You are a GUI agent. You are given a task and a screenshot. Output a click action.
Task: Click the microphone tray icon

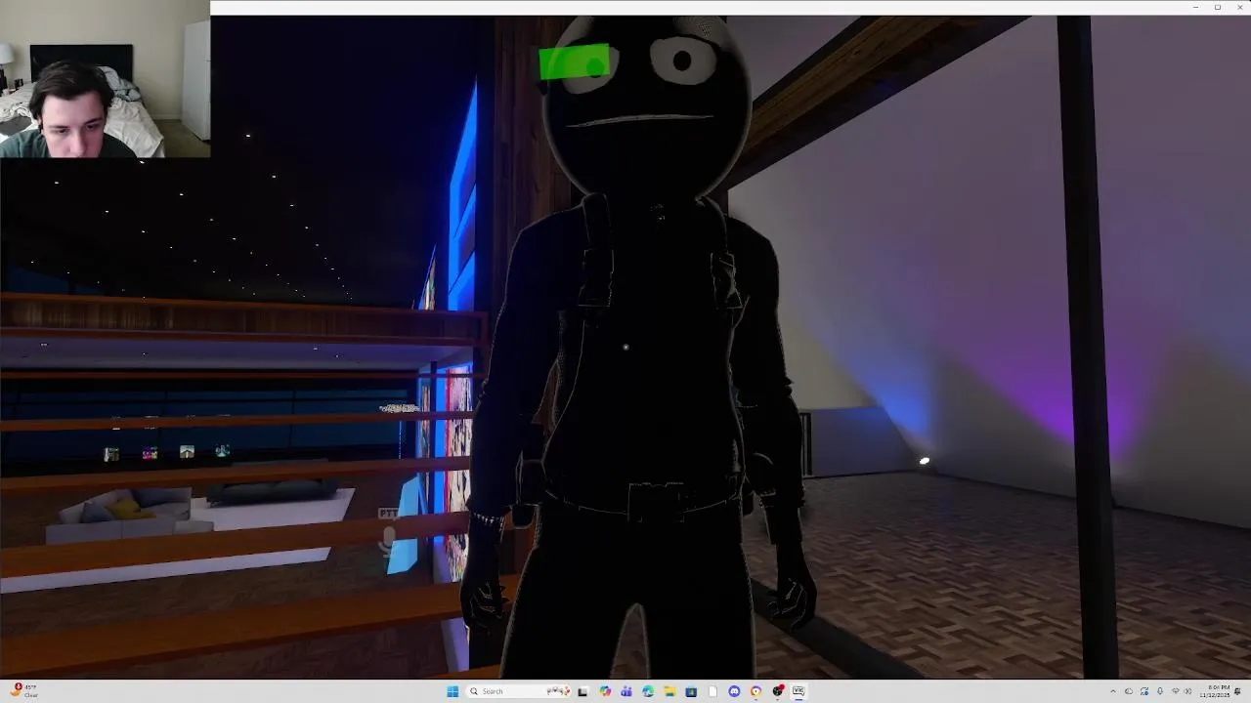pos(1160,691)
